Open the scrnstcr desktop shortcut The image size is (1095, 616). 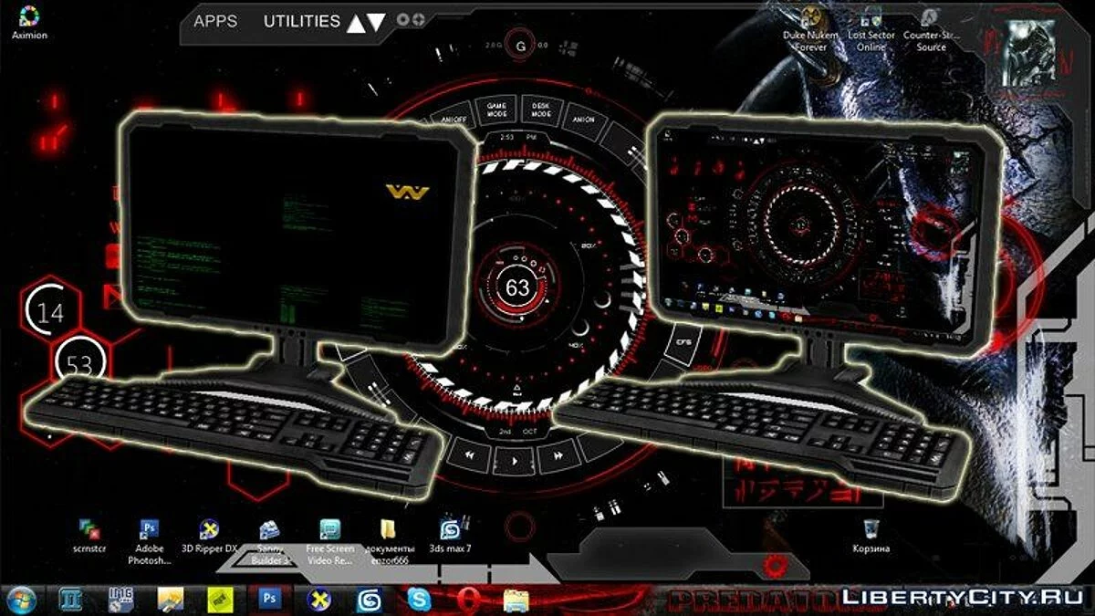point(89,536)
